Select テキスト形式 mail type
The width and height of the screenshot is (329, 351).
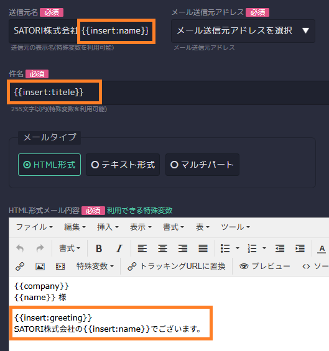[123, 165]
